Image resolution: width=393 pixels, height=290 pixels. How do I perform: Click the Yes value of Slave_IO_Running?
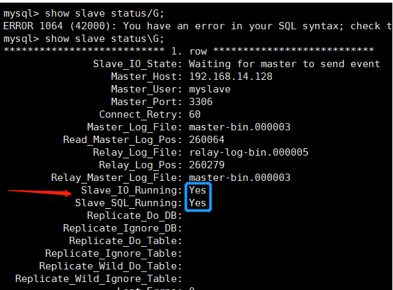click(197, 190)
